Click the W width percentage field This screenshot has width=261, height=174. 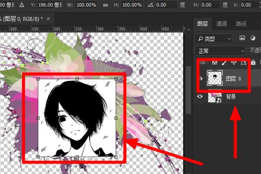coord(86,5)
